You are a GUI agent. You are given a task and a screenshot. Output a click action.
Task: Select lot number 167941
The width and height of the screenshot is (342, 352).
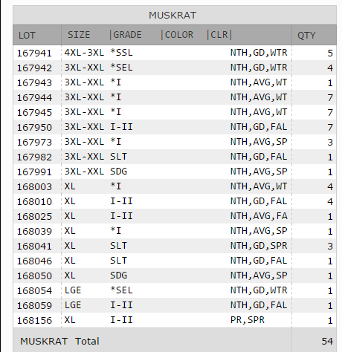(x=34, y=53)
